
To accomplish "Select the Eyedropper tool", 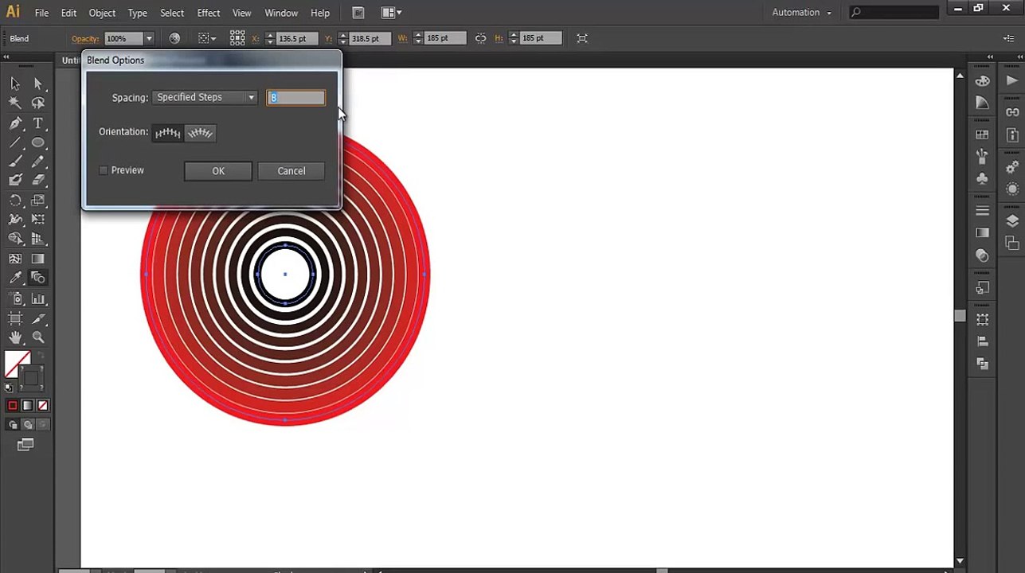I will tap(15, 278).
